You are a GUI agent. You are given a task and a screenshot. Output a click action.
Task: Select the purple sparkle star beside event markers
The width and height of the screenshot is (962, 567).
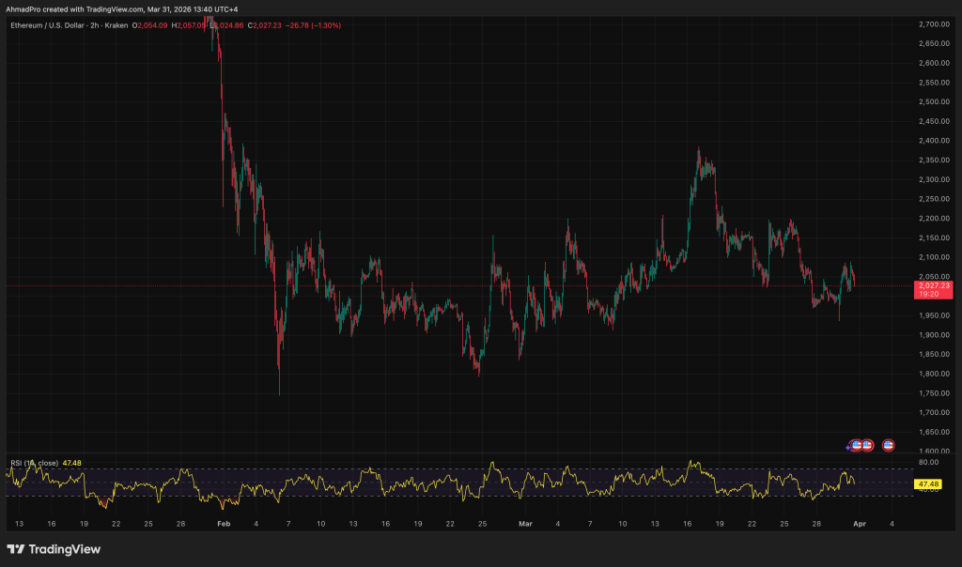click(x=847, y=447)
